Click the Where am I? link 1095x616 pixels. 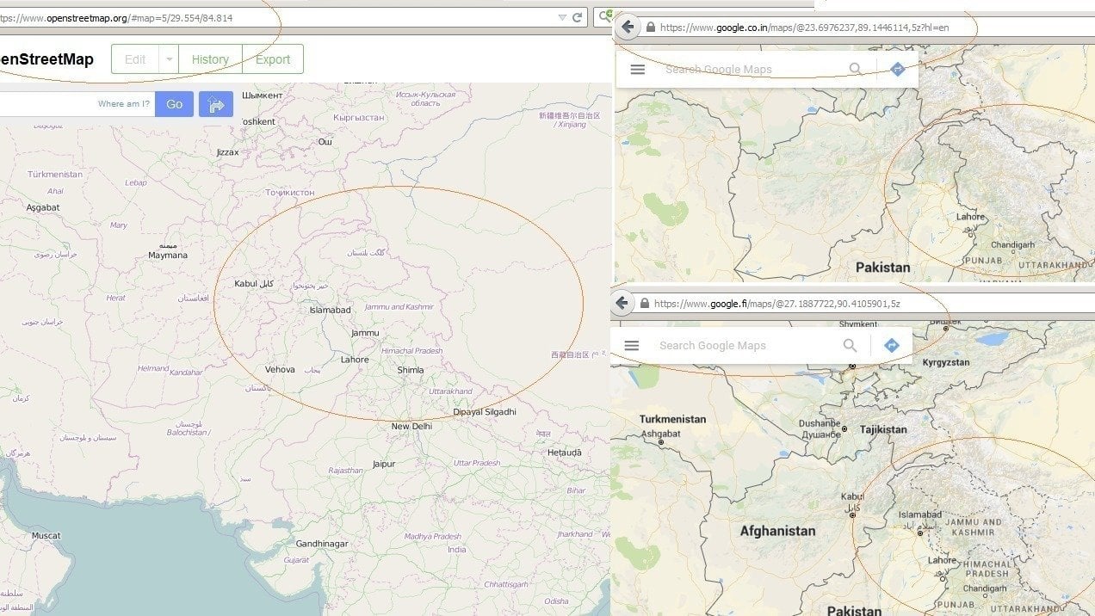click(x=125, y=103)
